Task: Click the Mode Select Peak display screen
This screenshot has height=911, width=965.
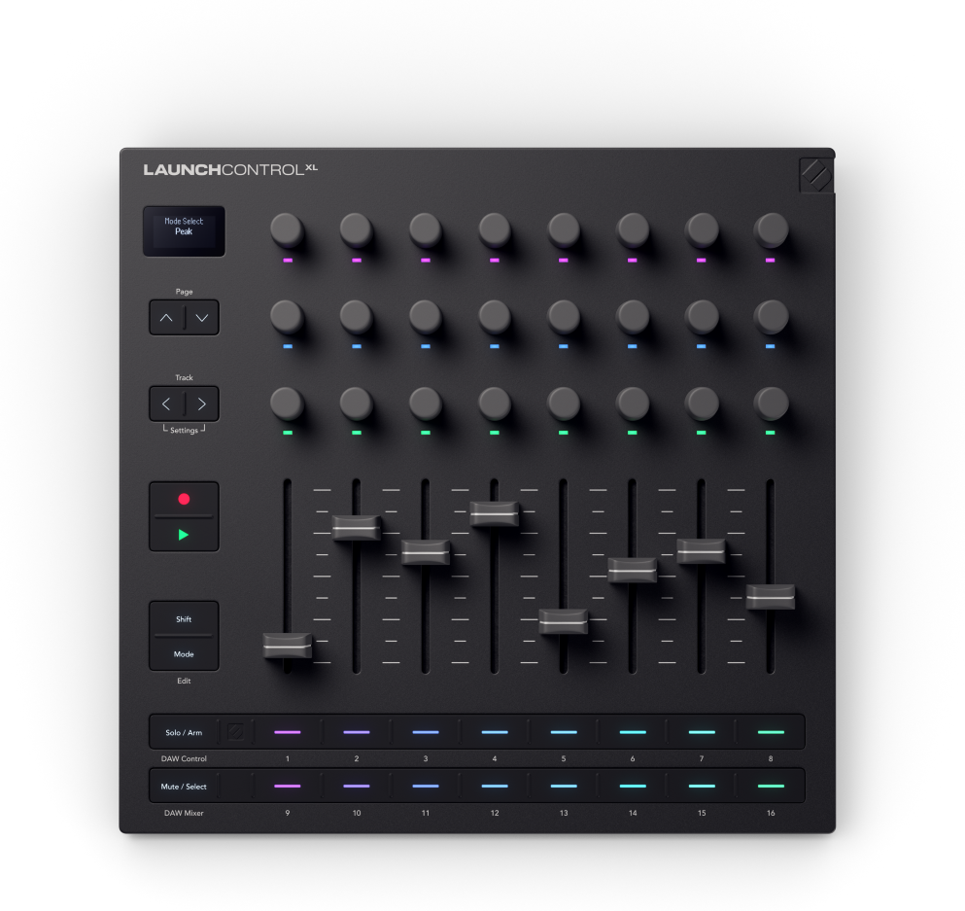Action: [184, 230]
